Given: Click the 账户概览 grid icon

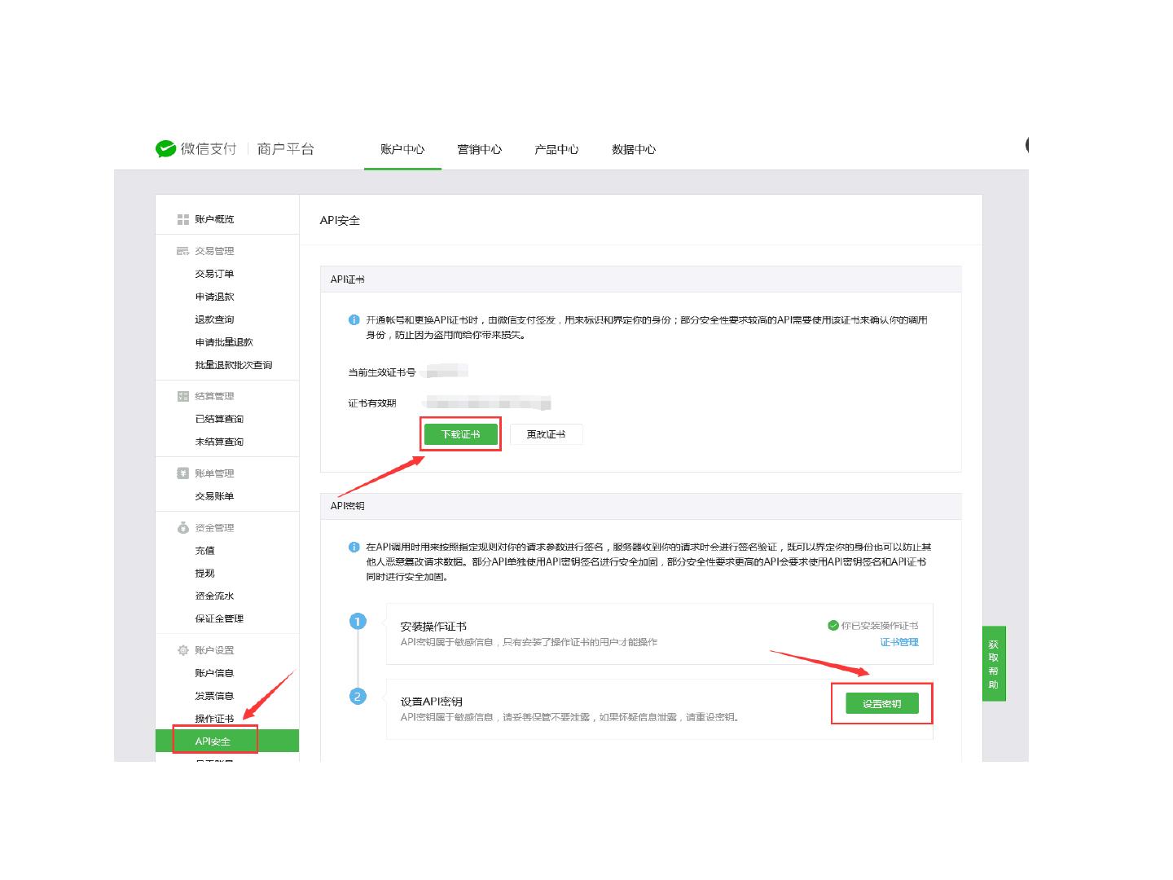Looking at the screenshot, I should pyautogui.click(x=183, y=219).
